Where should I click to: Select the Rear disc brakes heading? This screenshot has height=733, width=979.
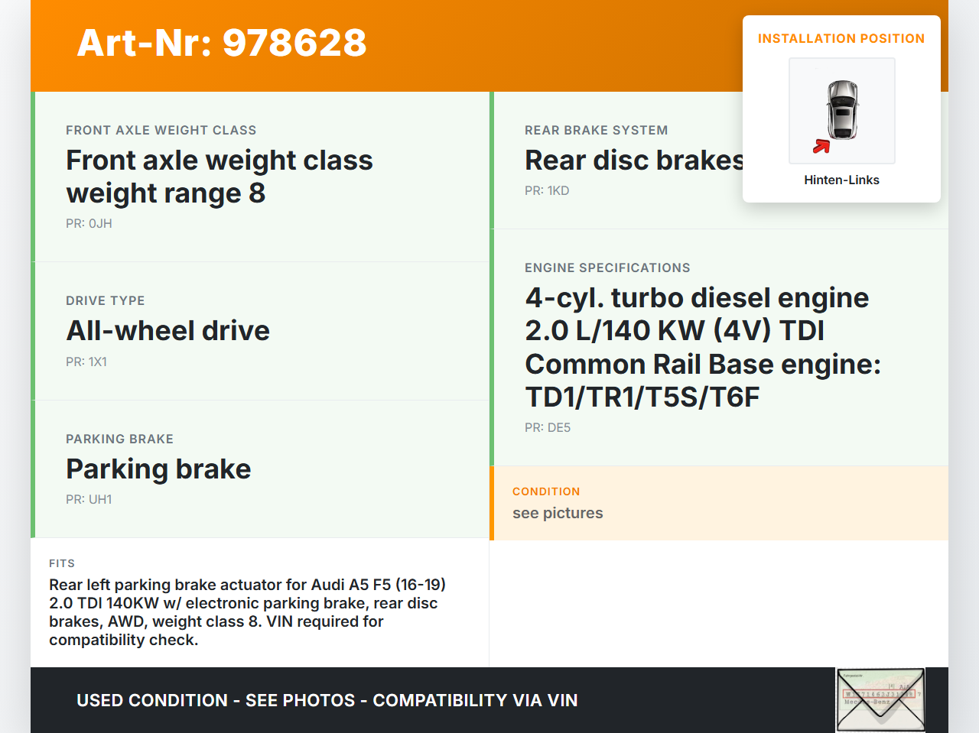(x=633, y=161)
